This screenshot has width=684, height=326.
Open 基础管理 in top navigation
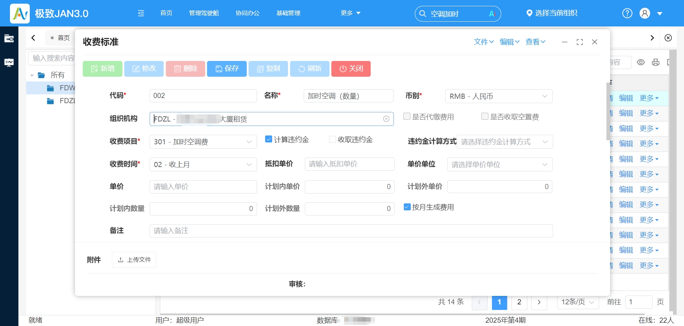pyautogui.click(x=288, y=13)
